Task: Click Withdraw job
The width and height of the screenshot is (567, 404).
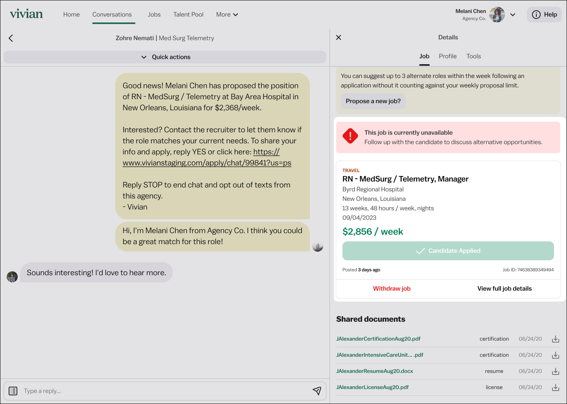Action: tap(392, 289)
